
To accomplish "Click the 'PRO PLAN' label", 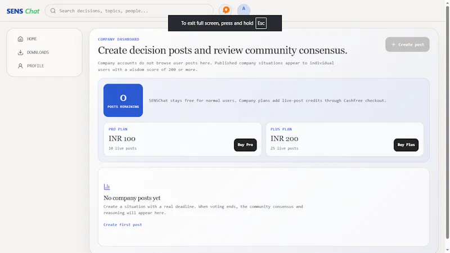I will [118, 129].
